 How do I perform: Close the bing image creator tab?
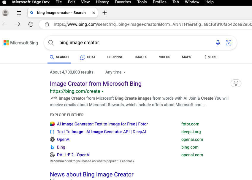(94, 13)
